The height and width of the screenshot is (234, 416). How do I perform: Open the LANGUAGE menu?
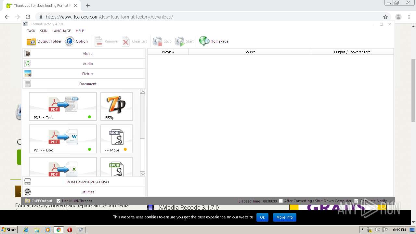(61, 31)
